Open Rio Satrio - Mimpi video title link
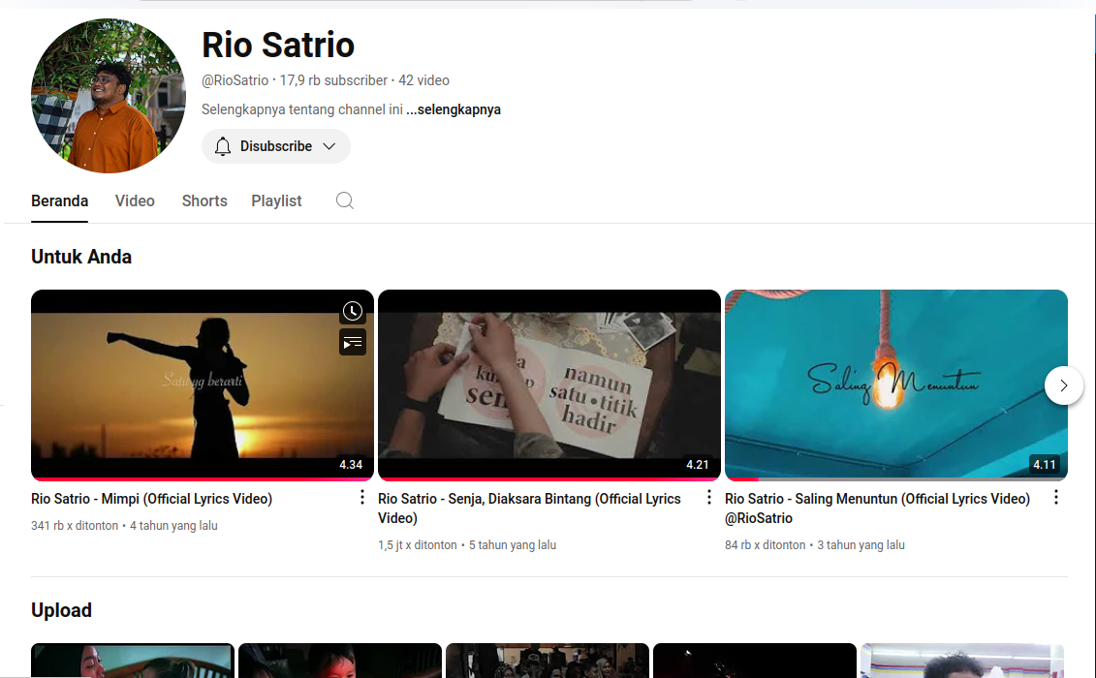 (151, 499)
